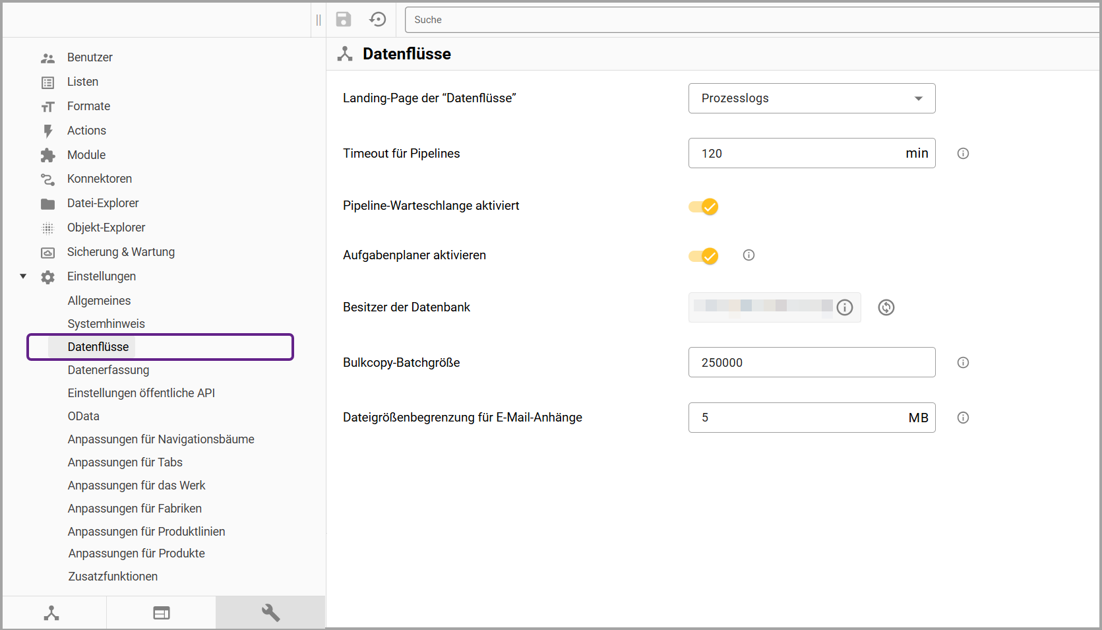Show info for Aufgabenplaner aktivieren
The height and width of the screenshot is (630, 1102).
point(749,255)
